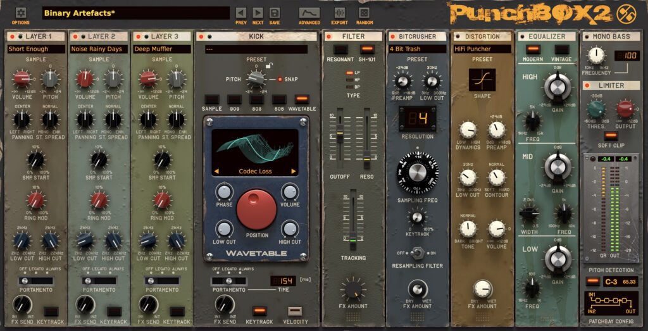
Task: Click the Layer 1 Portamento mode slider
Action: (36, 281)
